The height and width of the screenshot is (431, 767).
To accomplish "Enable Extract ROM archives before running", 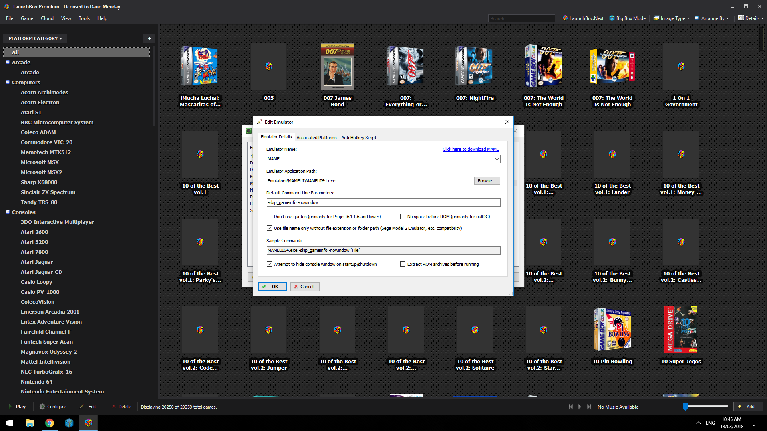I will pyautogui.click(x=403, y=264).
